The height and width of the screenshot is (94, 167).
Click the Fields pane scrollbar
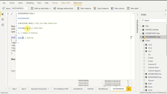point(166,40)
